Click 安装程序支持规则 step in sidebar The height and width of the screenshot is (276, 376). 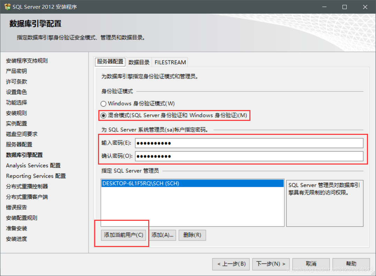click(27, 60)
